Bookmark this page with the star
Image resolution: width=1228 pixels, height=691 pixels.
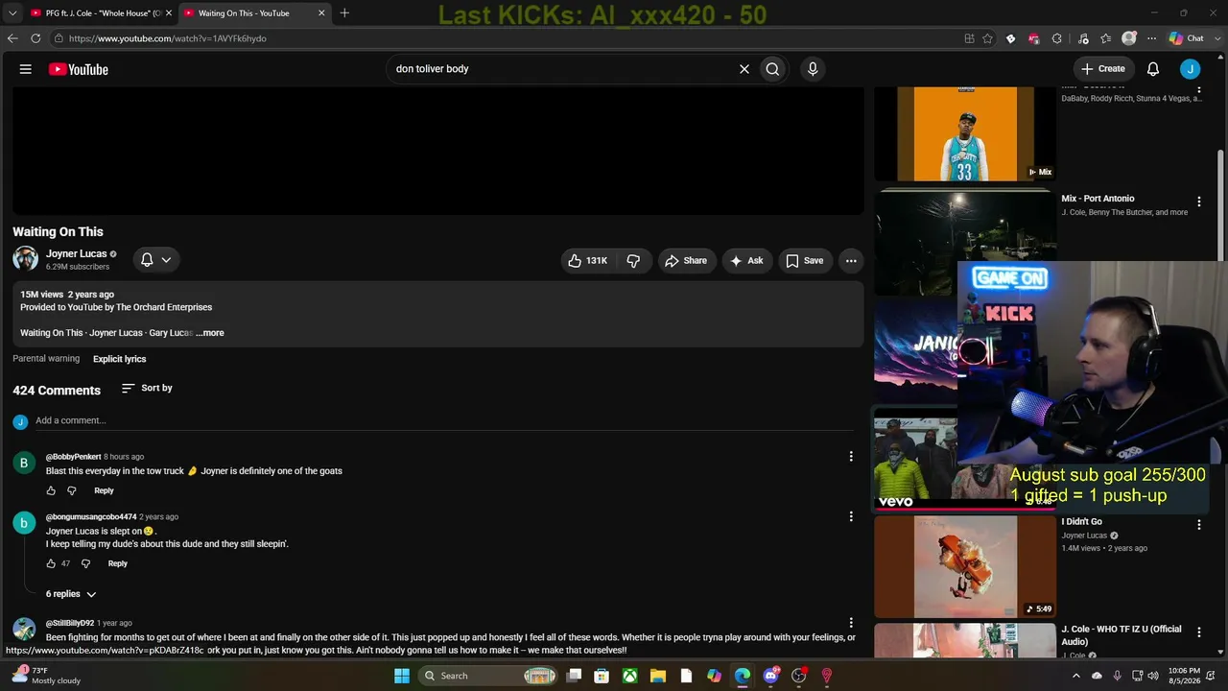pyautogui.click(x=987, y=38)
